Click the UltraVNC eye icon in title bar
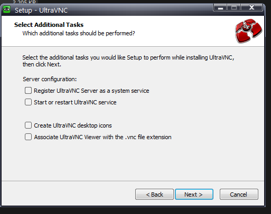This screenshot has height=214, width=271. [7, 9]
